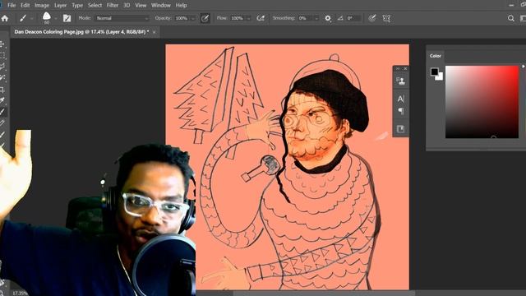Pick a color in the red color field
This screenshot has width=526, height=296.
tap(482, 102)
